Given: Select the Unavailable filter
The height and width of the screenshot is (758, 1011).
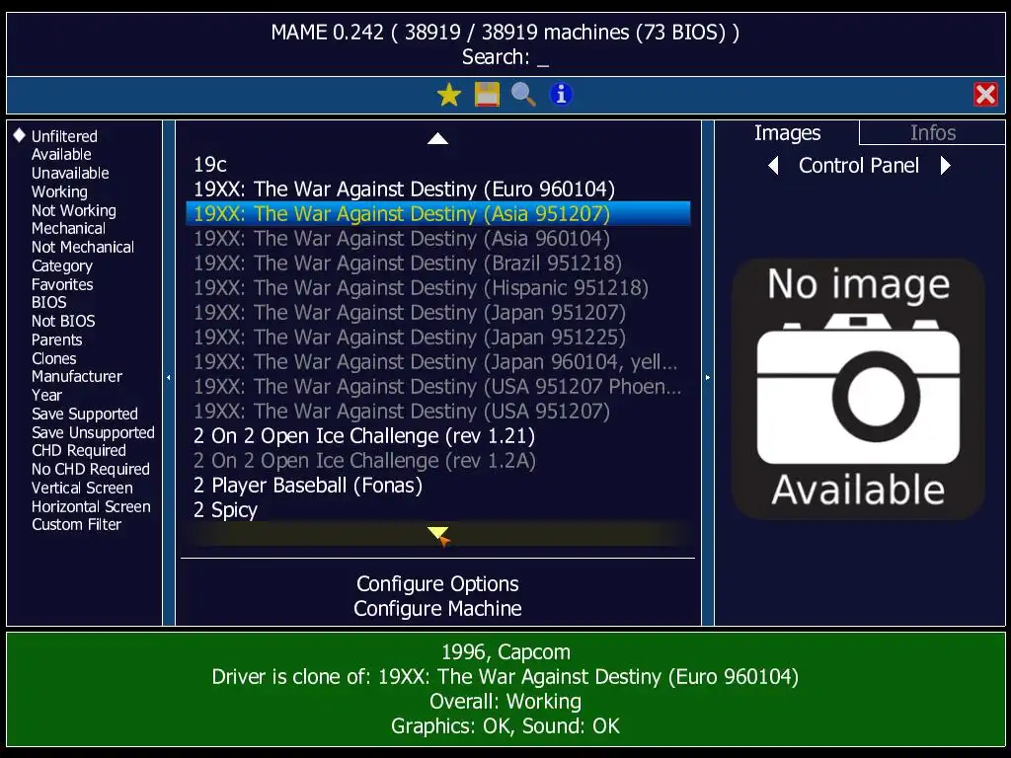Looking at the screenshot, I should 70,174.
